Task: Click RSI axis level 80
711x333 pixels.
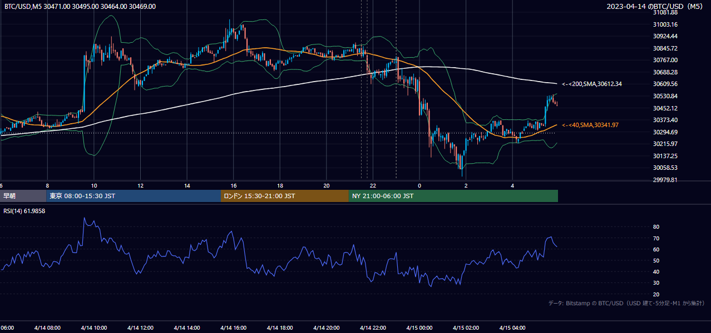Action: (x=656, y=227)
